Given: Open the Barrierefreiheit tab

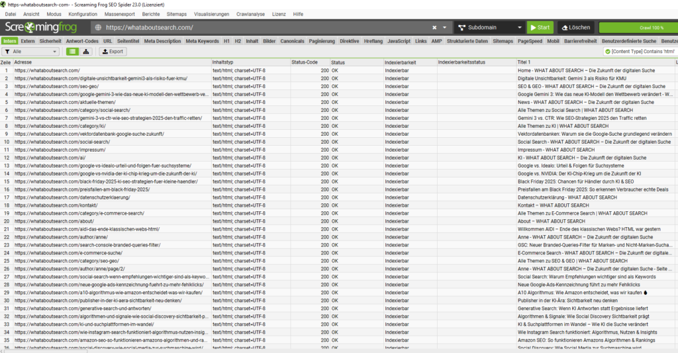Looking at the screenshot, I should [x=580, y=41].
